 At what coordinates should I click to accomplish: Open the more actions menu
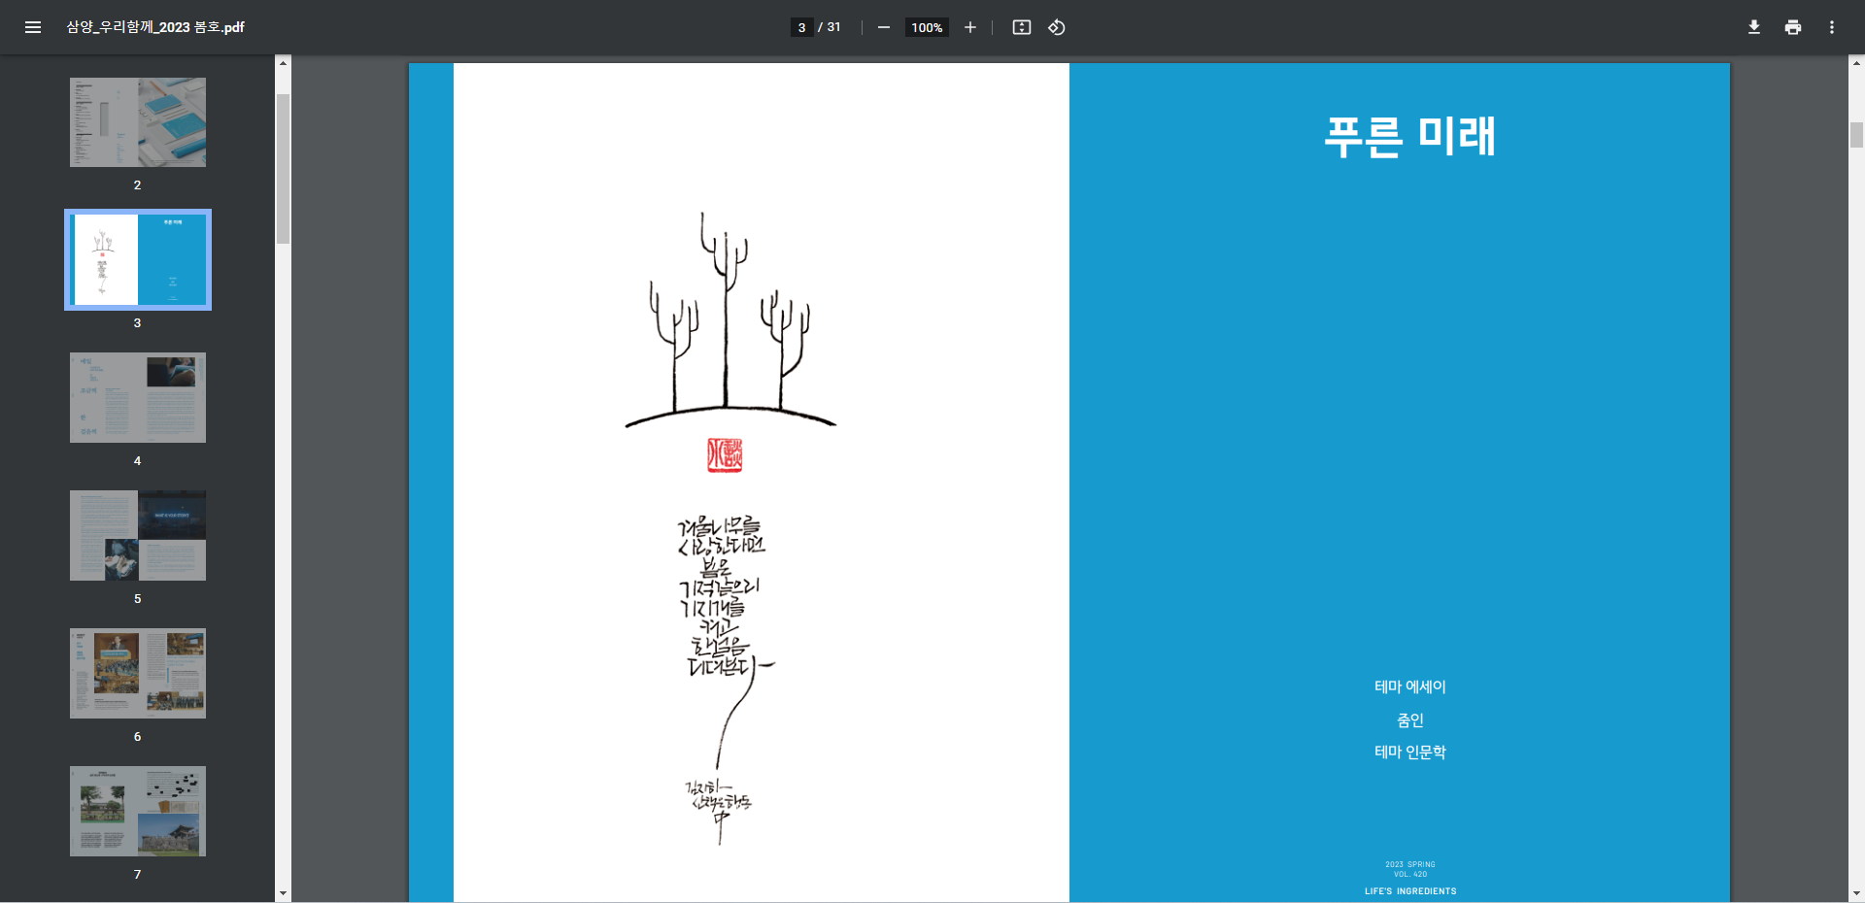coord(1832,27)
